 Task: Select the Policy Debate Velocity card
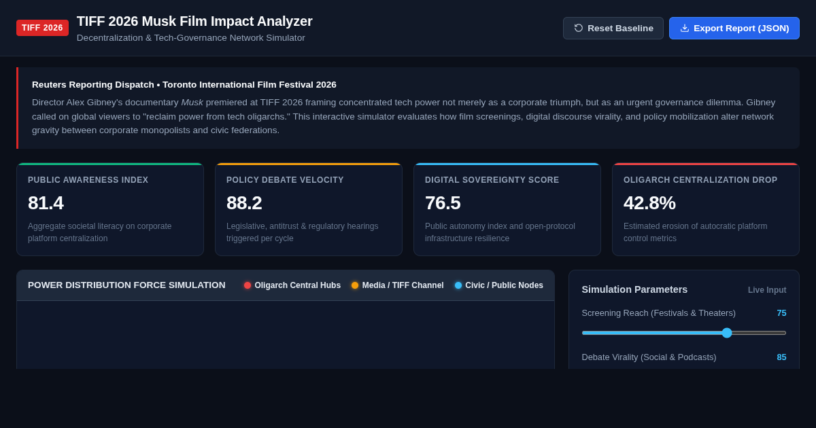point(309,209)
